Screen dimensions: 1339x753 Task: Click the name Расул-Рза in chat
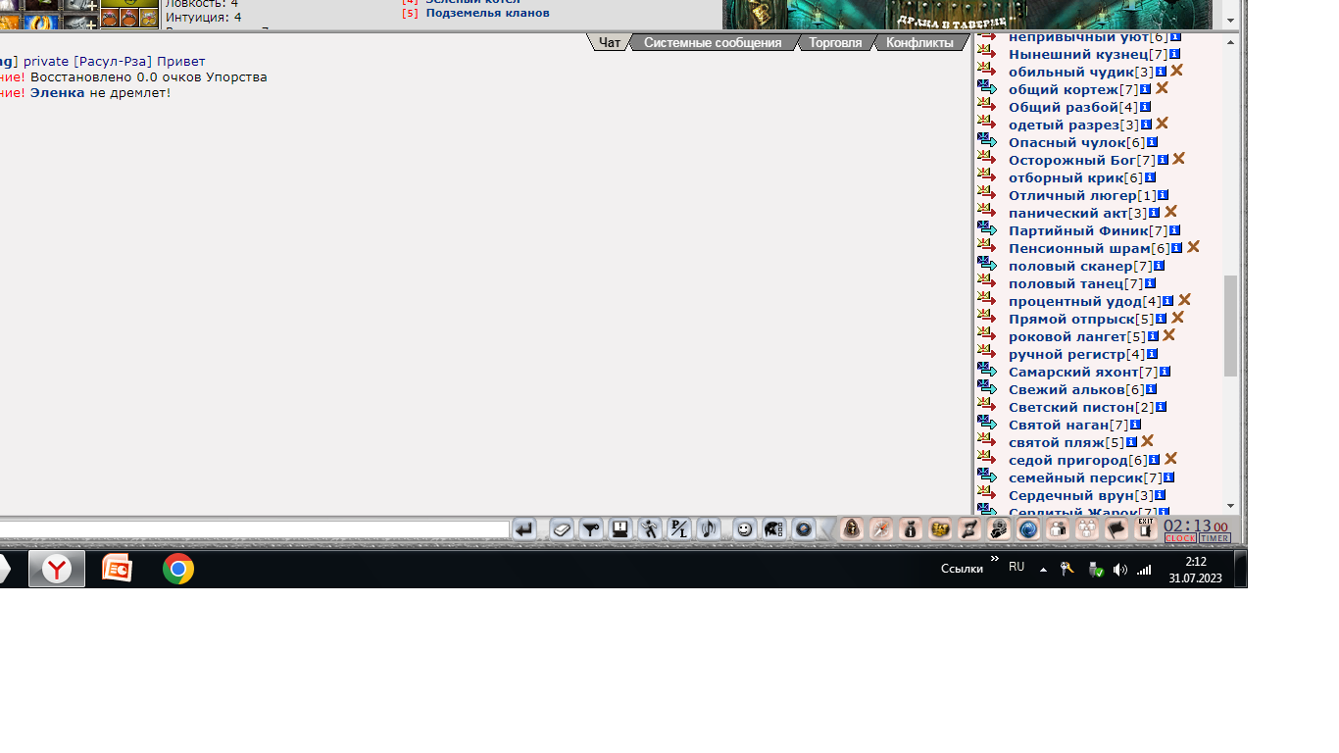[x=113, y=61]
